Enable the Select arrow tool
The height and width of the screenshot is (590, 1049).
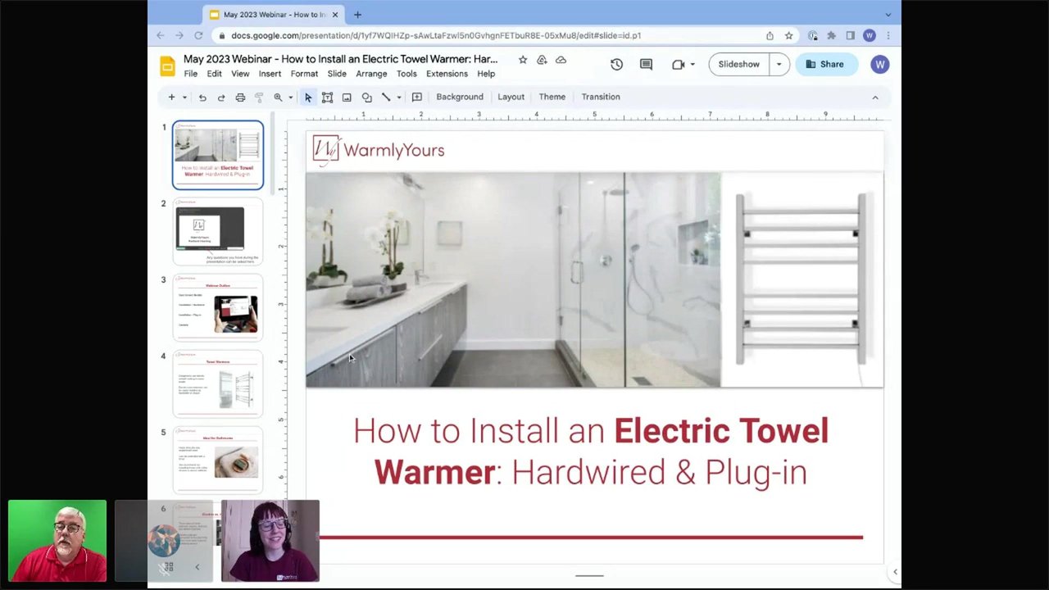coord(307,97)
